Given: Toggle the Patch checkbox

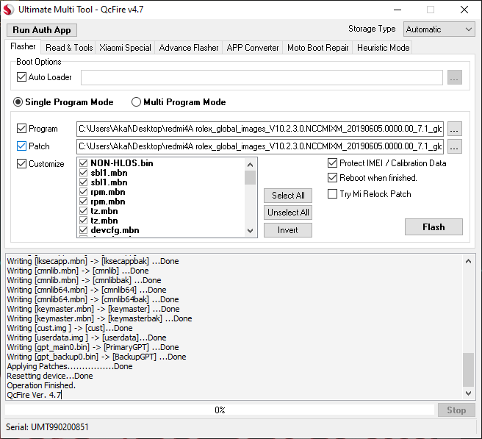Looking at the screenshot, I should coord(21,146).
